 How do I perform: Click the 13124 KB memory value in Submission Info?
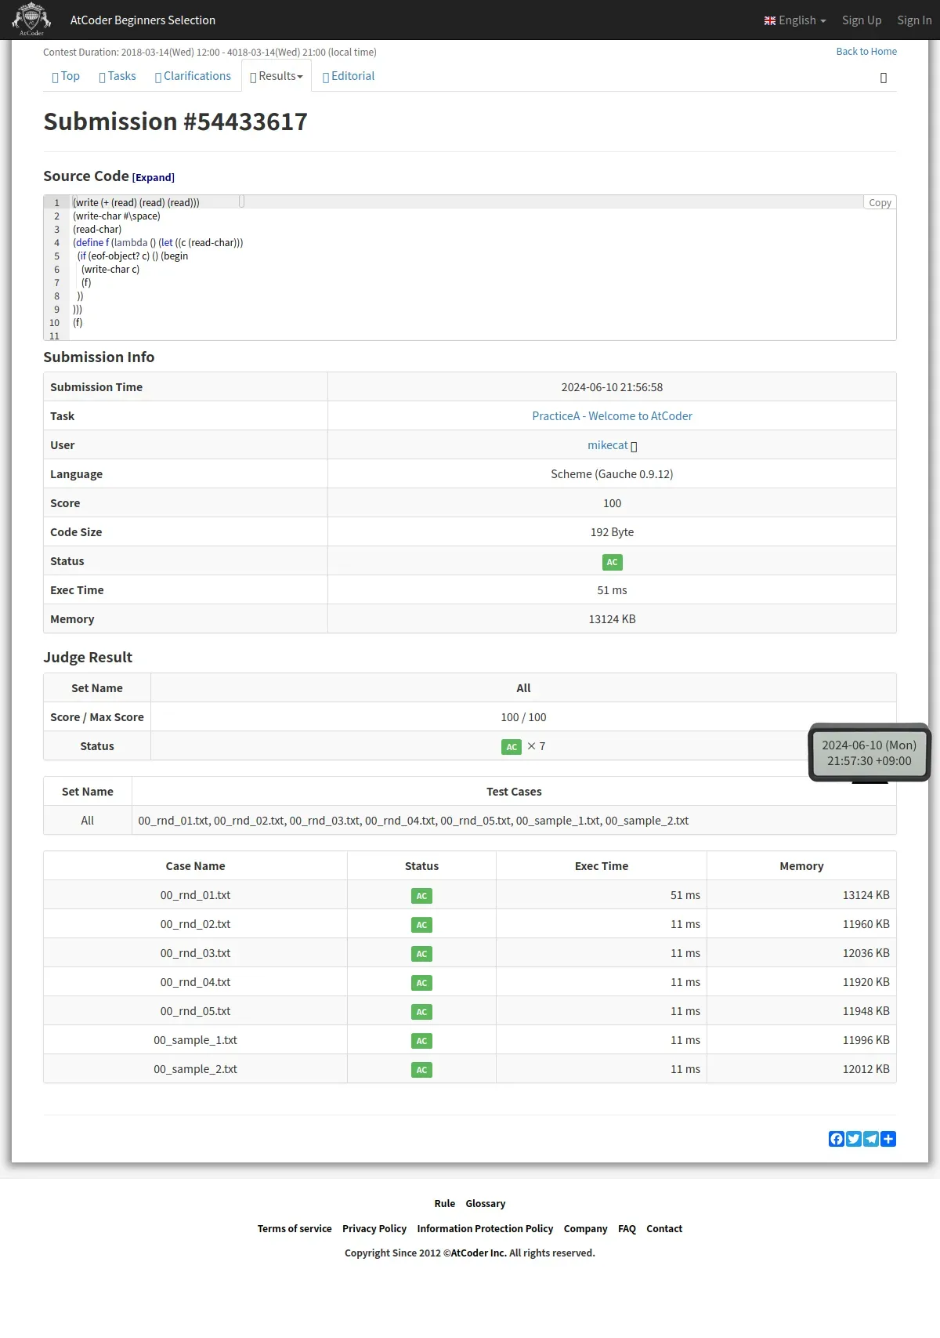pyautogui.click(x=612, y=619)
